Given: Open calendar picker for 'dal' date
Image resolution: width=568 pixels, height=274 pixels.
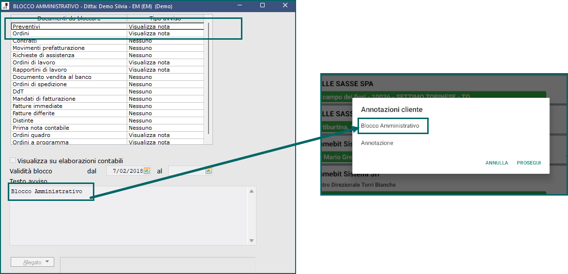Looking at the screenshot, I should coord(147,171).
